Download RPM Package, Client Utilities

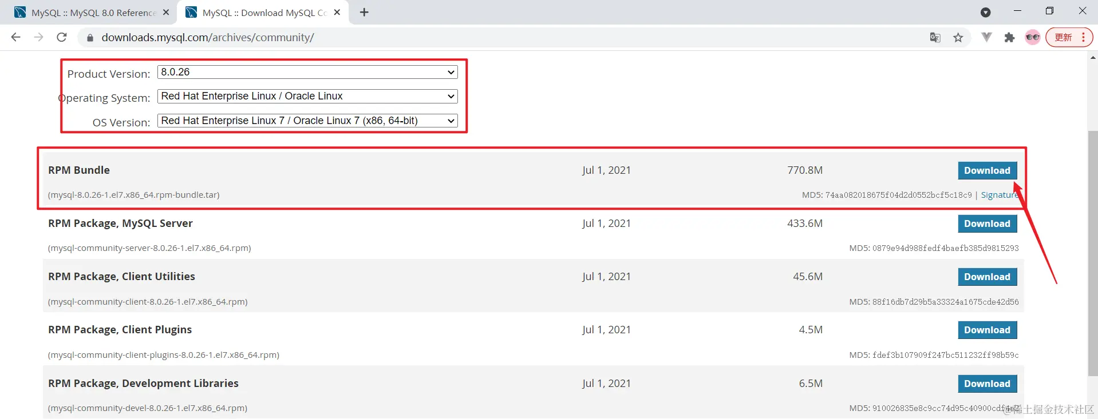988,277
